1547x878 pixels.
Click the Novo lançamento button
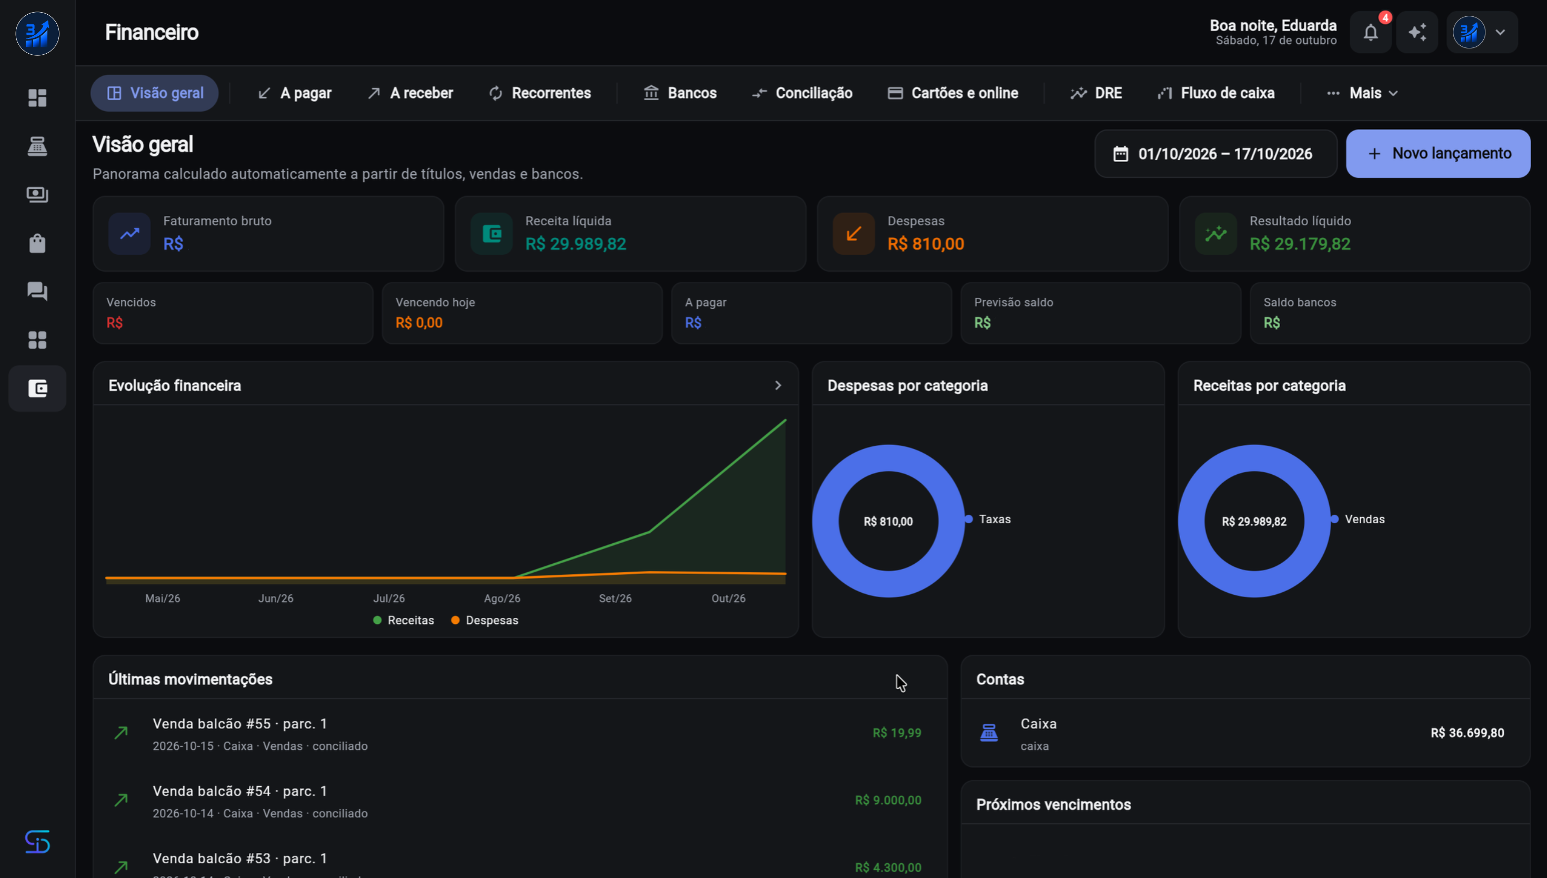pyautogui.click(x=1438, y=154)
